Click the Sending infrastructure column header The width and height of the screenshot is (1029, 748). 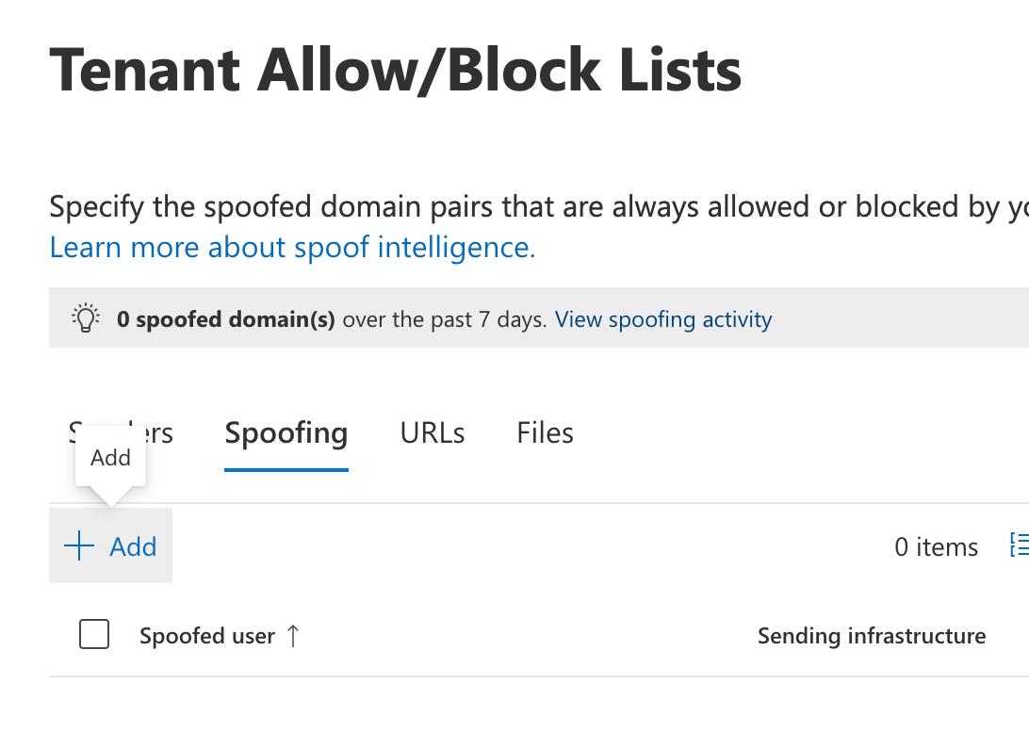pyautogui.click(x=872, y=636)
